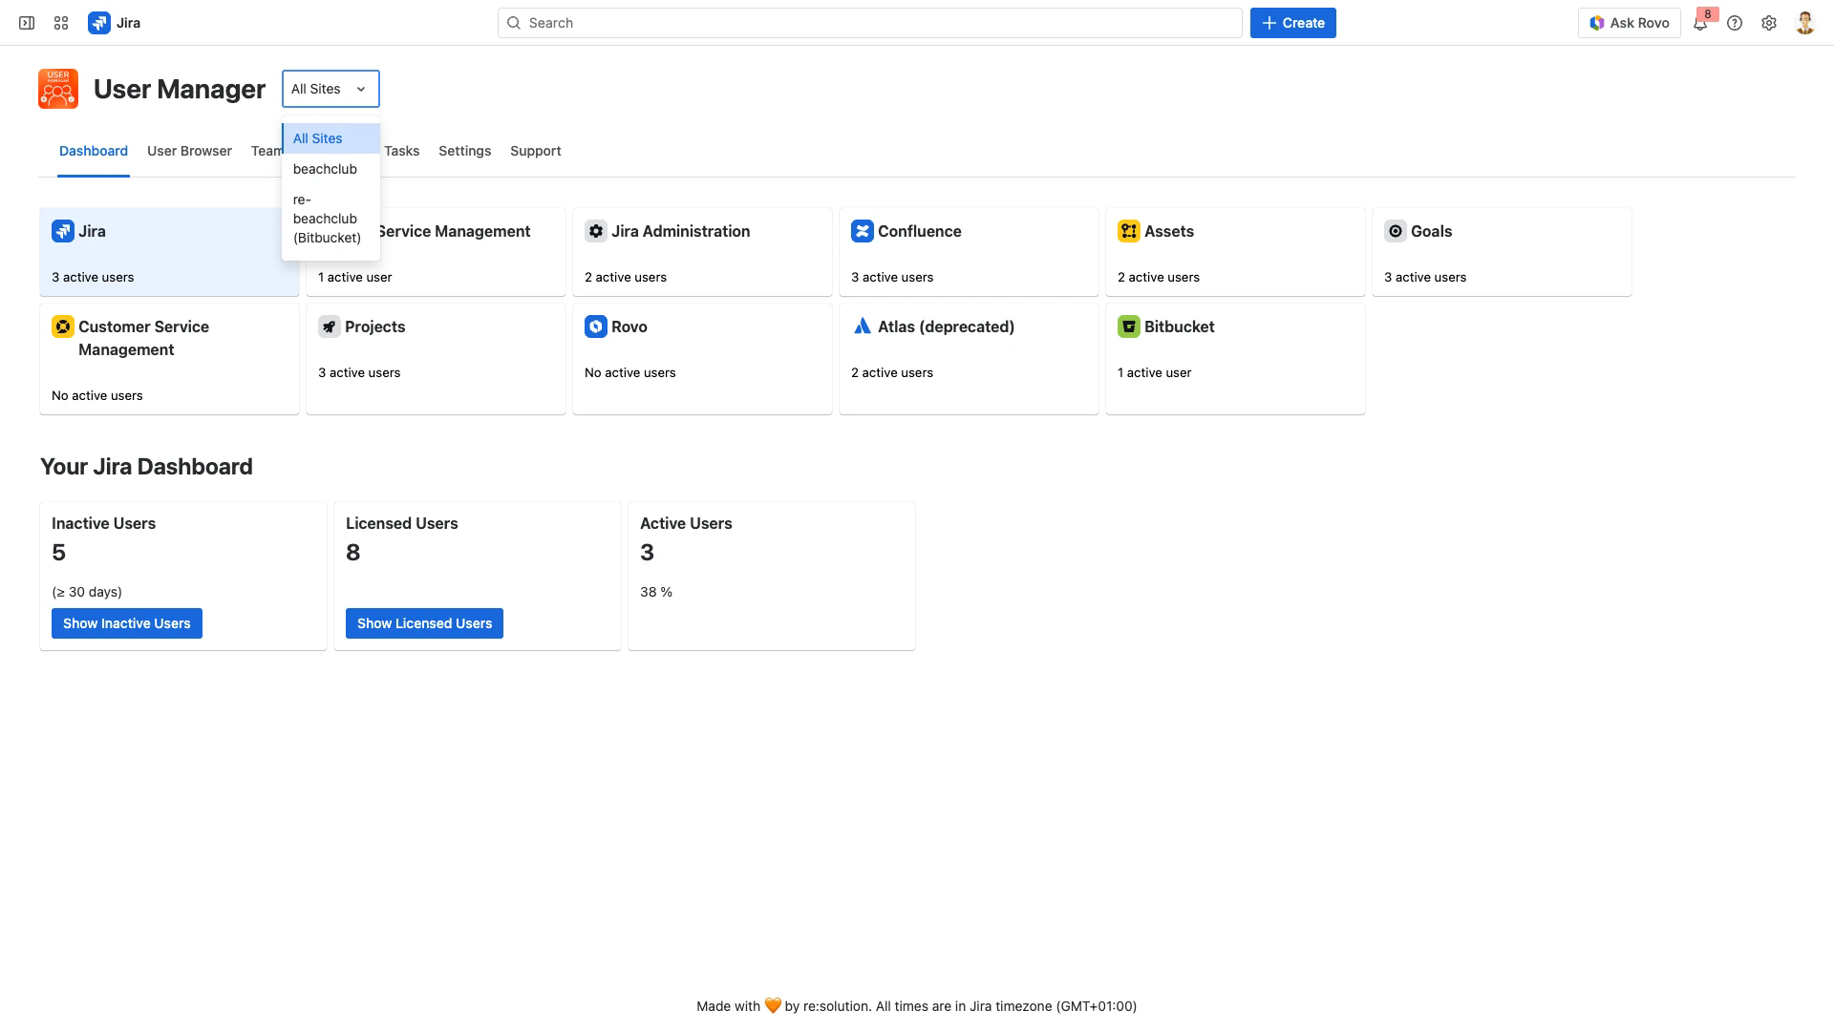1834x1031 pixels.
Task: Open the All Sites dropdown
Action: tap(330, 89)
